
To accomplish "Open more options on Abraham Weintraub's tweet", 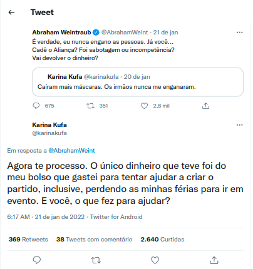I will click(x=239, y=33).
